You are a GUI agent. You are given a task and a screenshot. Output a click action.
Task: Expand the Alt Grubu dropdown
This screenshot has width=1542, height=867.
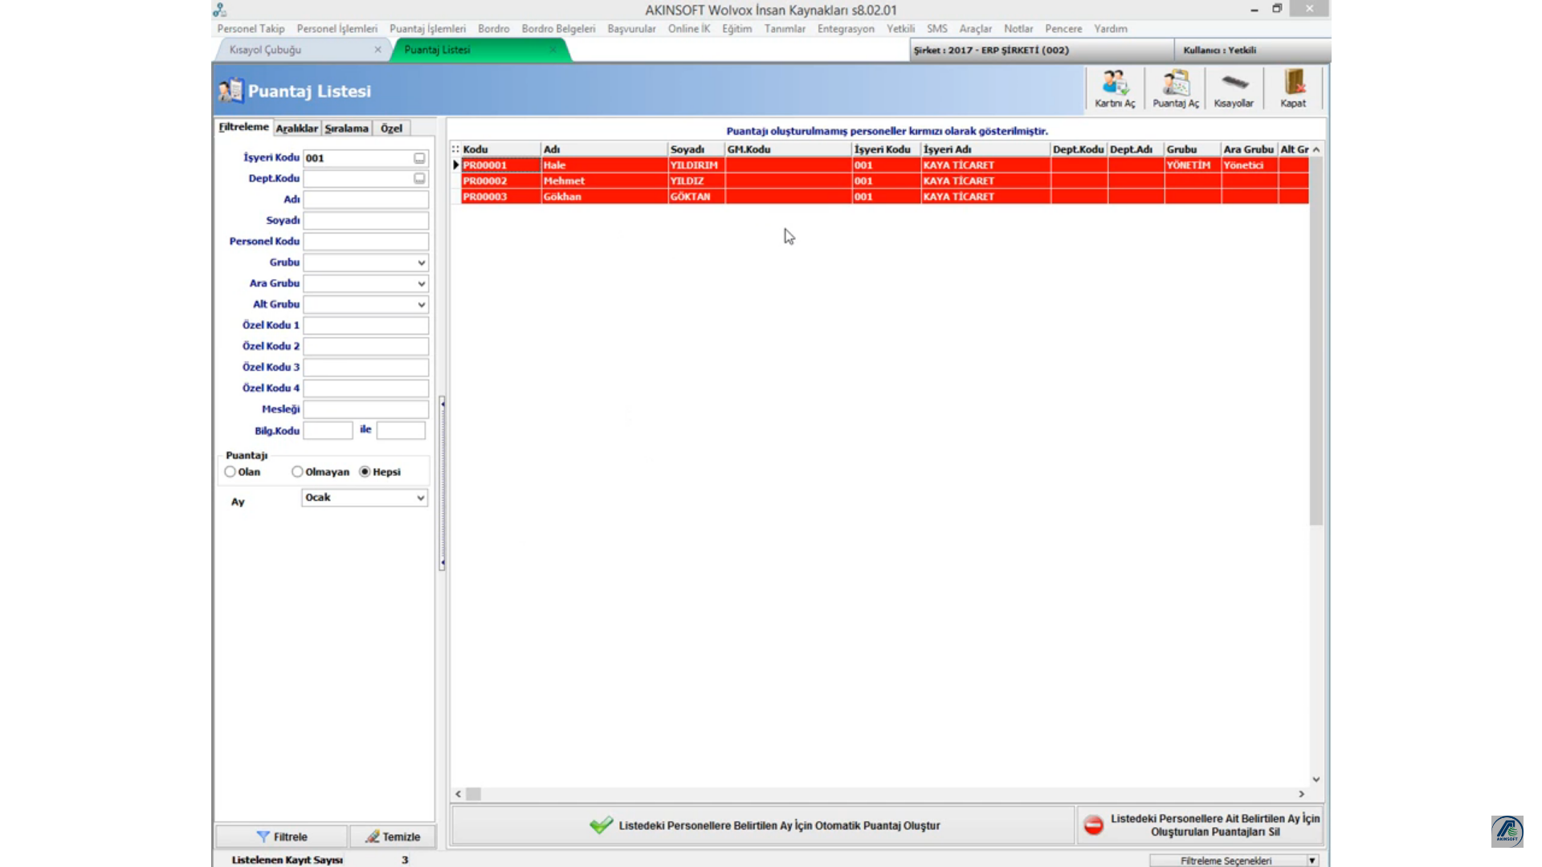(x=421, y=304)
